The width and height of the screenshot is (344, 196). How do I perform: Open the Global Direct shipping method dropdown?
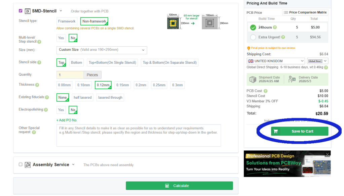(317, 61)
